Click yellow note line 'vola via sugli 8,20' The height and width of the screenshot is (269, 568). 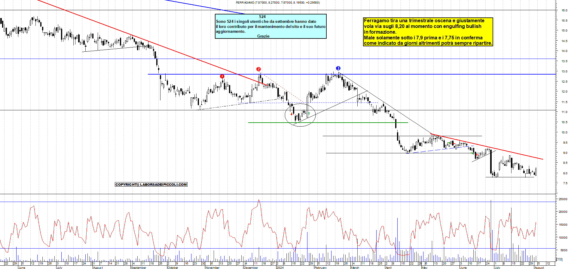click(x=423, y=26)
